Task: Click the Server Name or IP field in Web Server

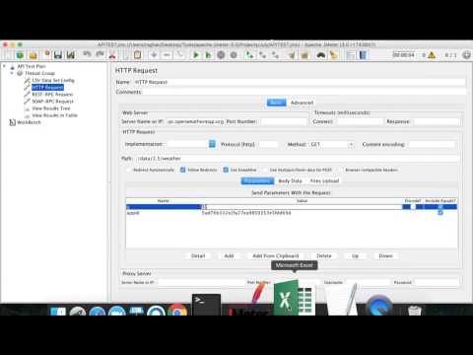Action: [x=195, y=121]
